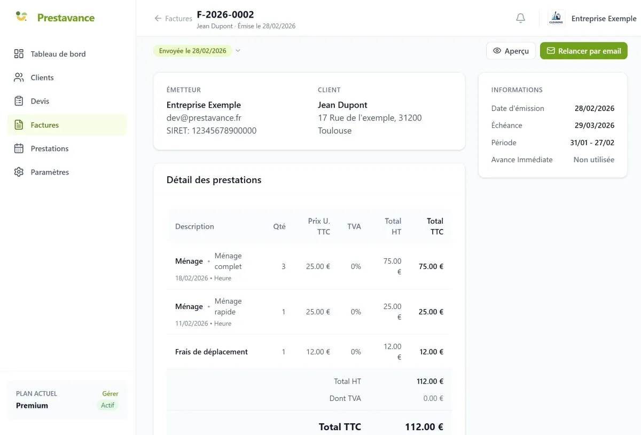Go to the Factures menu item
The image size is (641, 435).
pyautogui.click(x=45, y=125)
